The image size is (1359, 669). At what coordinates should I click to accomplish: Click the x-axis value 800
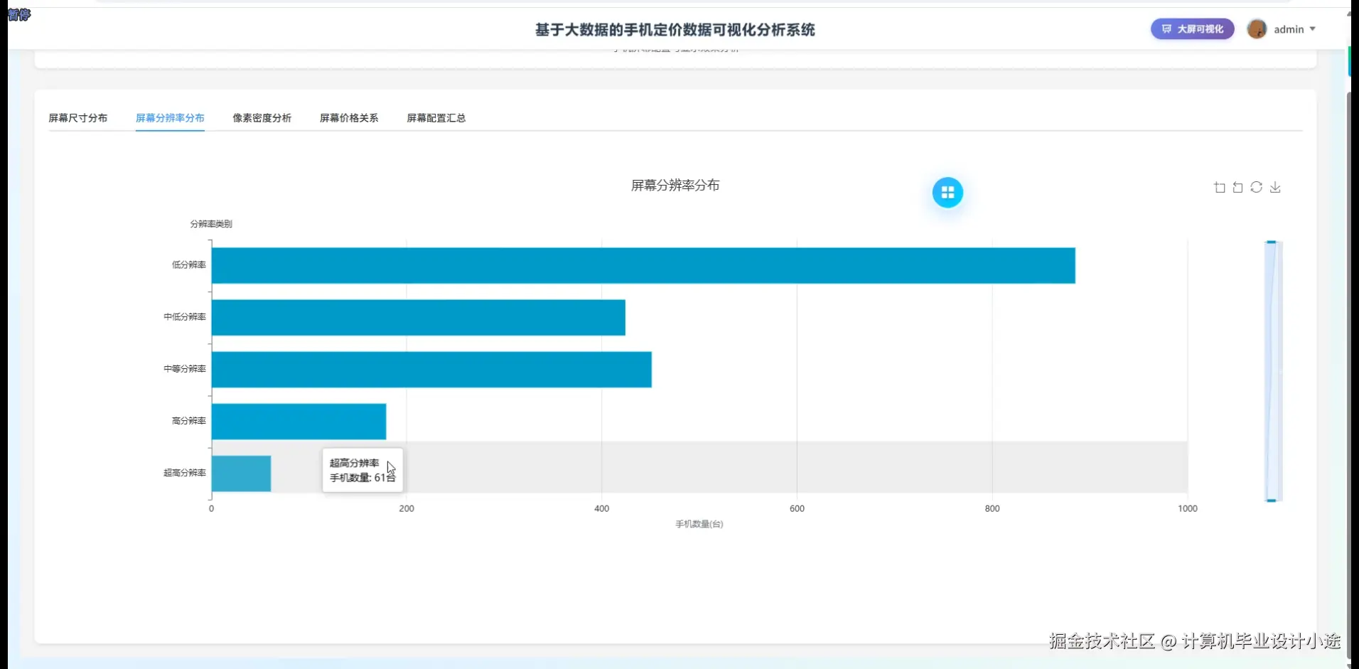click(x=992, y=508)
